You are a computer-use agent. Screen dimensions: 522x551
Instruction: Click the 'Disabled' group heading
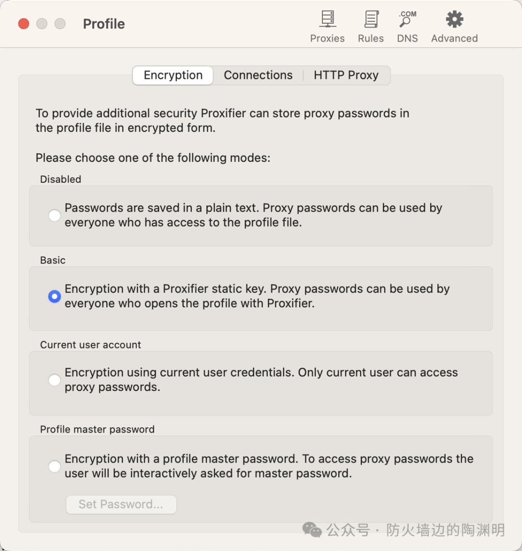(60, 179)
